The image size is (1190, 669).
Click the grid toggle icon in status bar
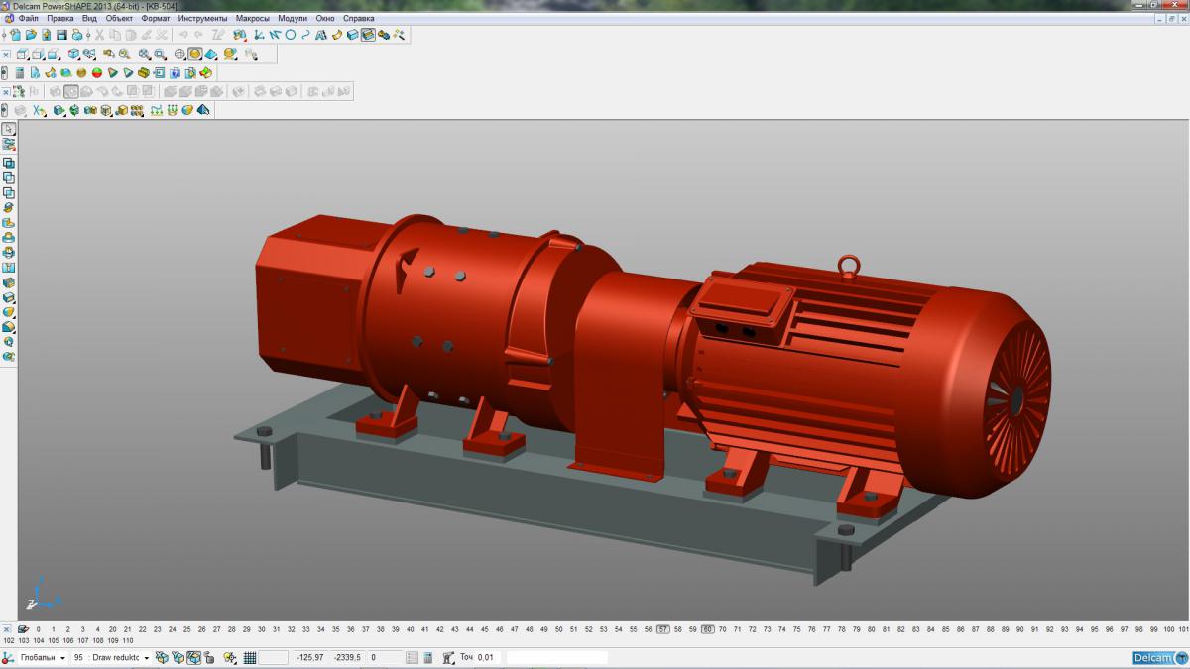[x=250, y=657]
